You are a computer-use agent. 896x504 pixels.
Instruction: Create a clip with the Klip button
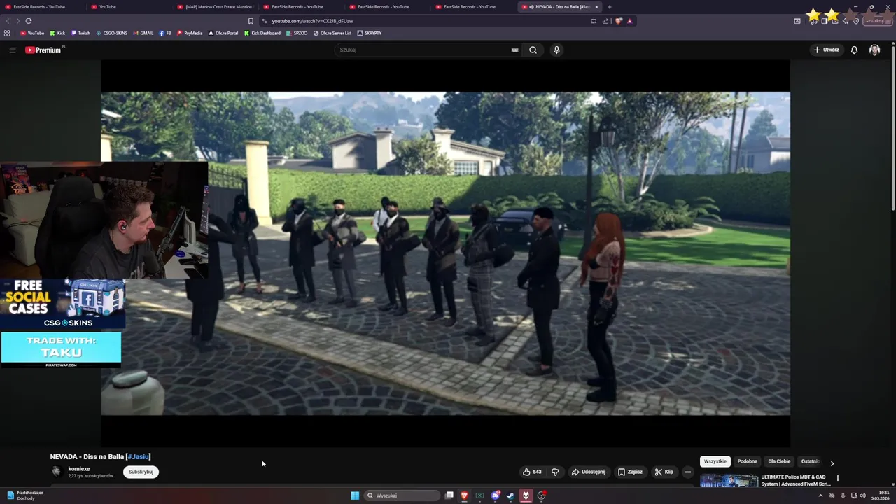(x=664, y=472)
